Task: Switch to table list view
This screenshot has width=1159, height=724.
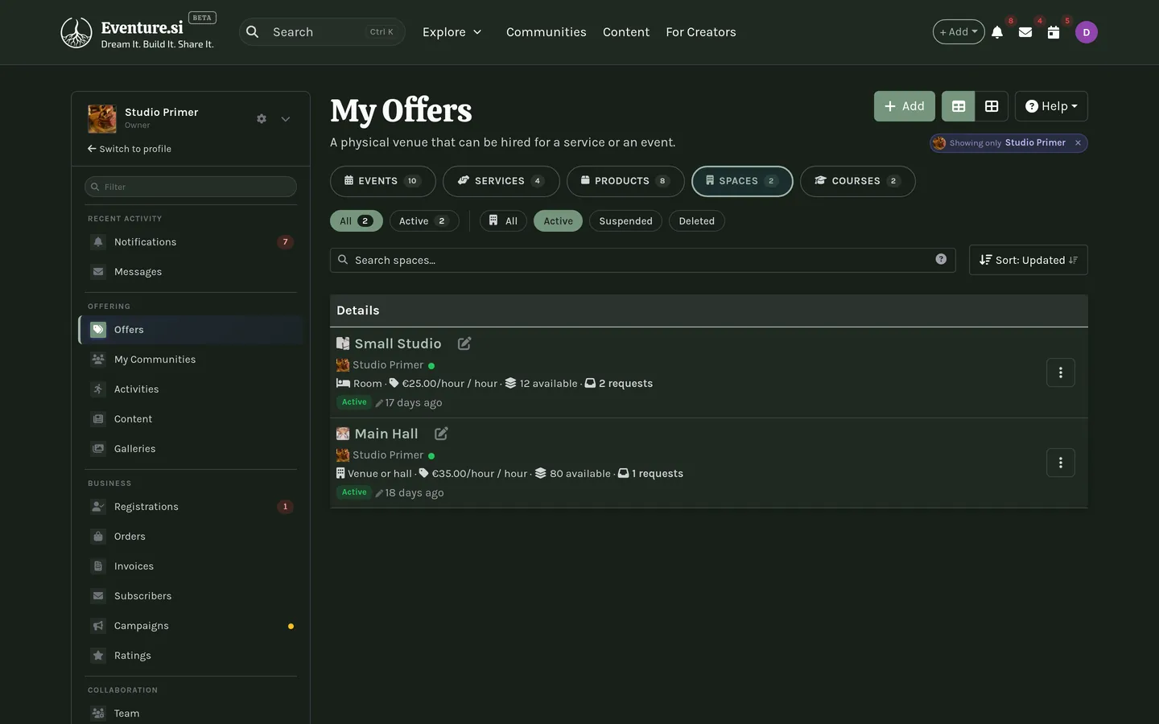Action: click(x=959, y=106)
